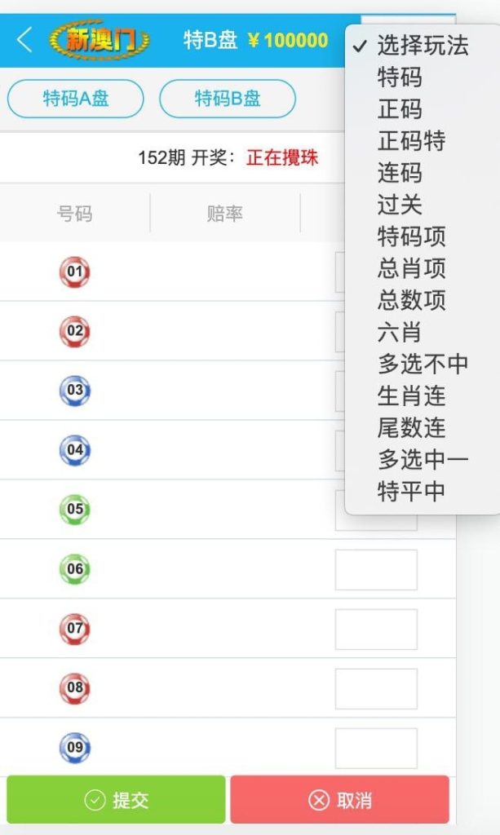Viewport: 500px width, 835px height.
Task: Click the back arrow icon
Action: pyautogui.click(x=24, y=39)
